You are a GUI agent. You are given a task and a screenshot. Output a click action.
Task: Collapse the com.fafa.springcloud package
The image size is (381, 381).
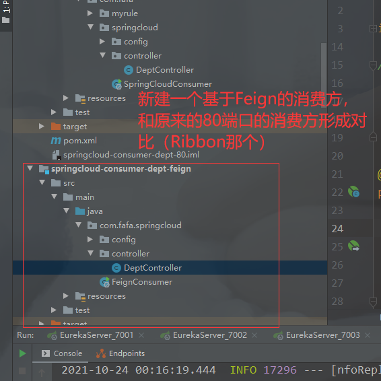pos(78,225)
